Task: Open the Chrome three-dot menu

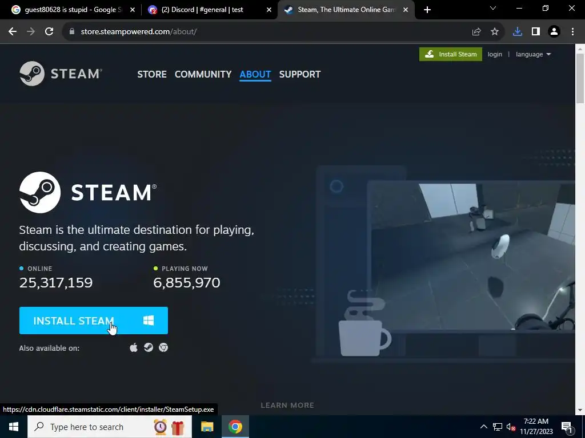Action: pos(572,32)
